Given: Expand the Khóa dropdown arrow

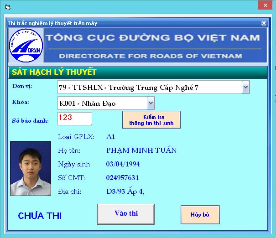Looking at the screenshot, I should (151, 103).
